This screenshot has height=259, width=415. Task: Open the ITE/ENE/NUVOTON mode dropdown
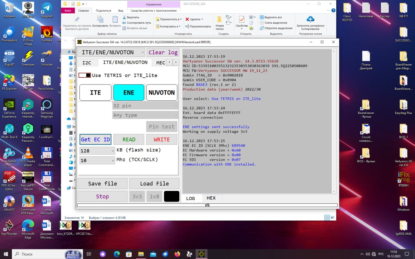pyautogui.click(x=111, y=52)
